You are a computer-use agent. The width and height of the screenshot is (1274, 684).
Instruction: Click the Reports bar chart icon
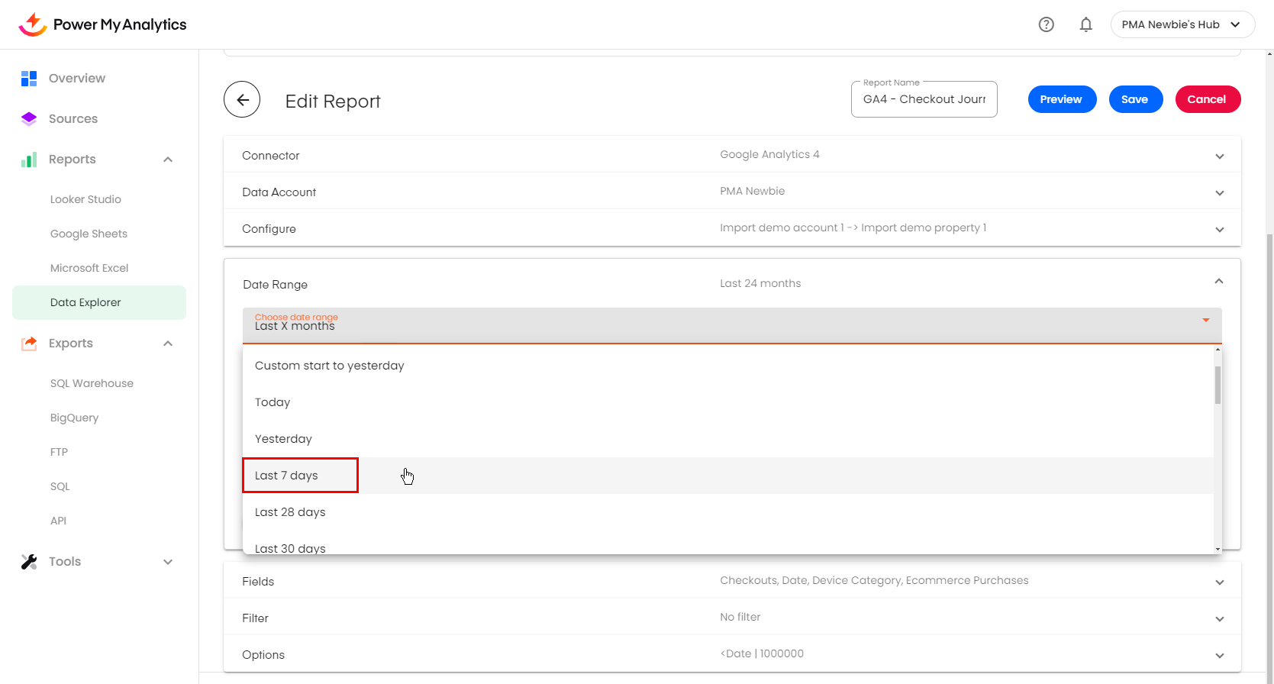29,160
